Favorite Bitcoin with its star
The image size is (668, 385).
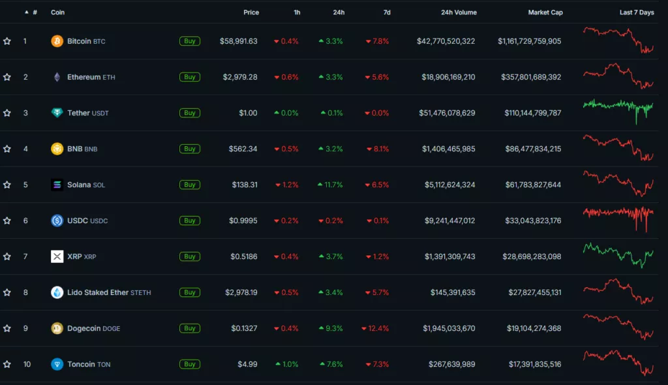pyautogui.click(x=7, y=41)
